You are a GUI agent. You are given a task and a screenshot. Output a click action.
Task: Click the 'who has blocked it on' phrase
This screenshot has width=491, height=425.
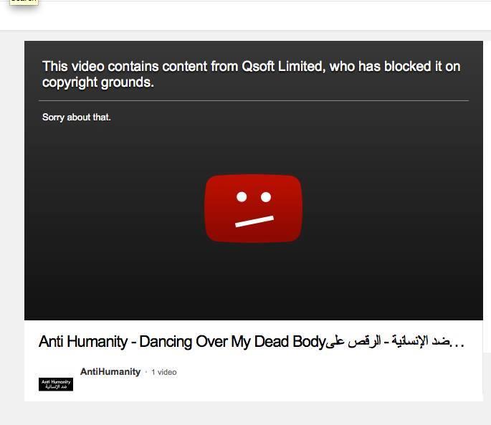[x=395, y=67]
